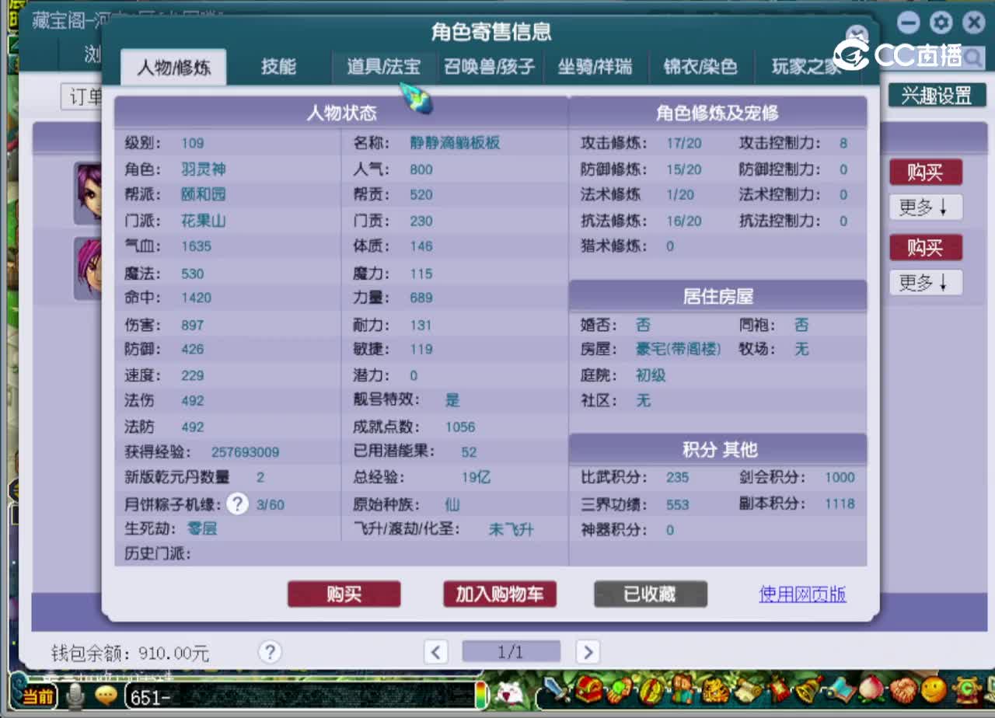Click the microphone voice icon at bottom left

click(75, 695)
